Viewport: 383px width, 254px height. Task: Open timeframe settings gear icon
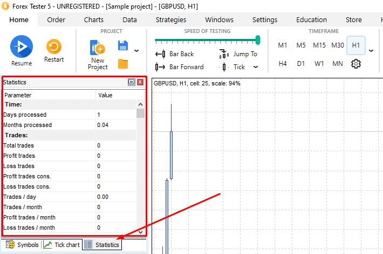coord(355,64)
